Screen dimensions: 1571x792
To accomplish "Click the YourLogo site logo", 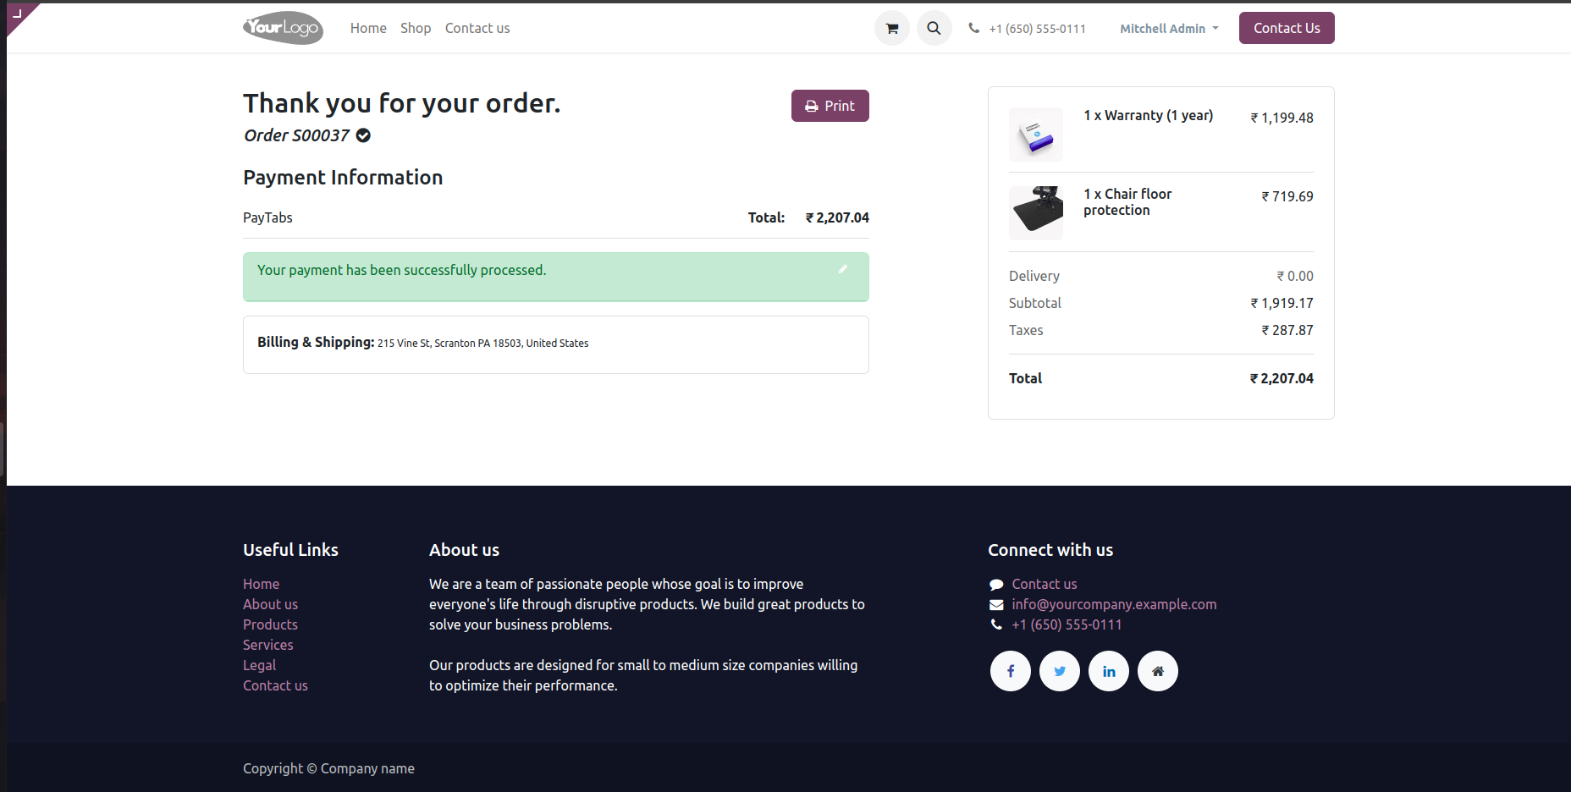I will coord(283,28).
